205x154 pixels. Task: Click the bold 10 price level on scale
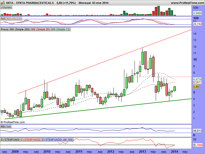tap(195, 60)
